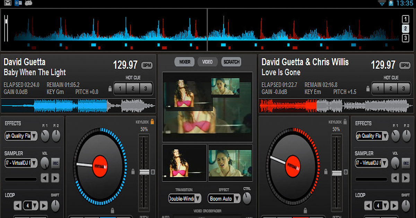Tap the Wi-Fi status icon

(382, 3)
